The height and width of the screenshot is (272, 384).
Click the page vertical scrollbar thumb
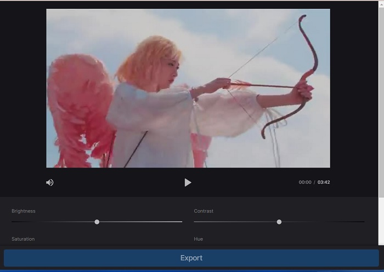(x=381, y=103)
